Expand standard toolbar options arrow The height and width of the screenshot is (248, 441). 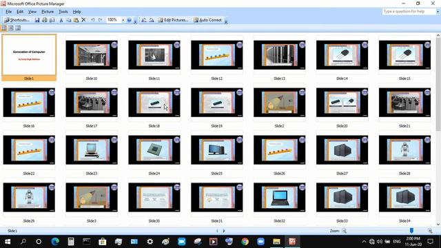[135, 21]
